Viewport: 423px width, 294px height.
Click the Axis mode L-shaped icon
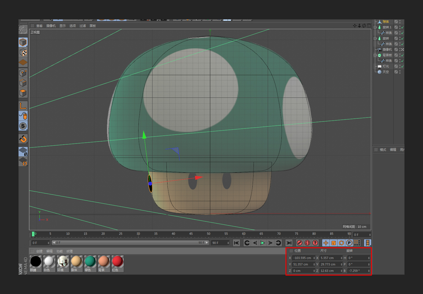point(23,106)
